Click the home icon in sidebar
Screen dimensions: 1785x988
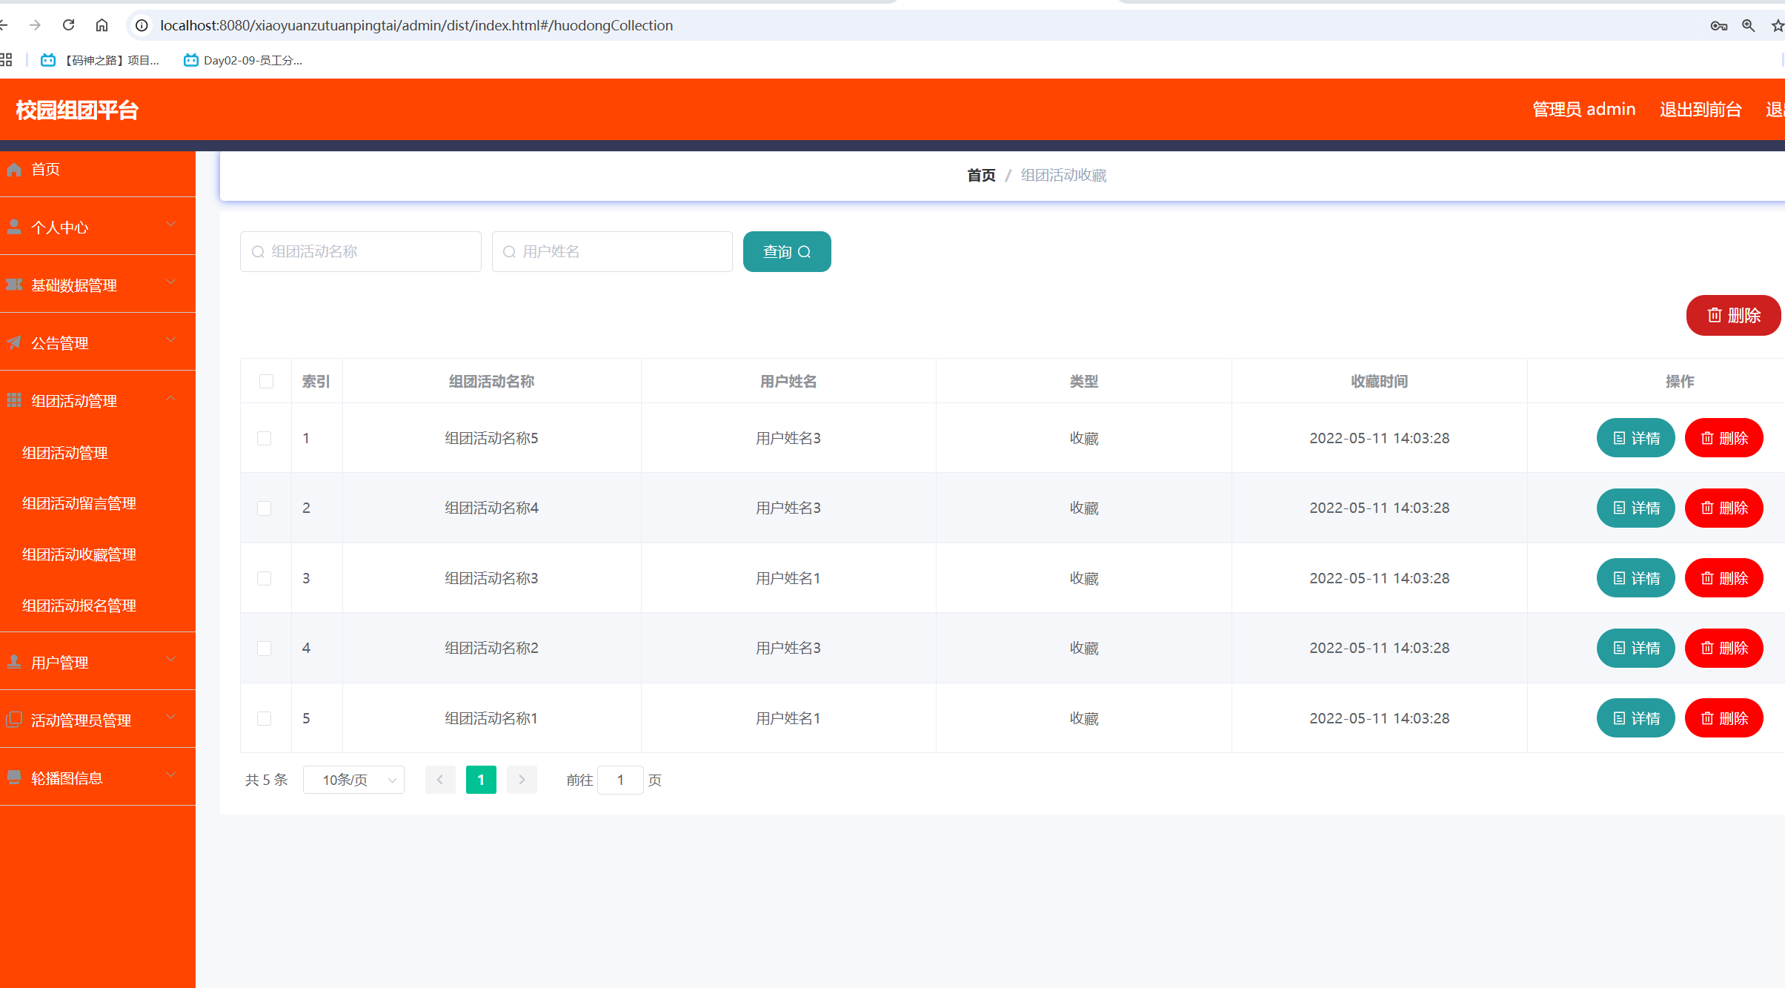pos(14,169)
